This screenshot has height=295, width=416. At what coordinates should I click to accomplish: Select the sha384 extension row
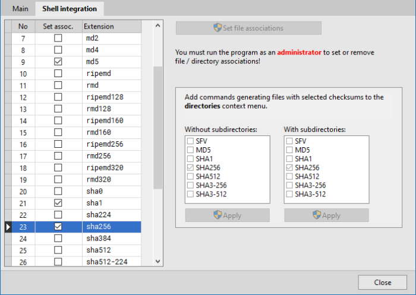[x=77, y=239]
